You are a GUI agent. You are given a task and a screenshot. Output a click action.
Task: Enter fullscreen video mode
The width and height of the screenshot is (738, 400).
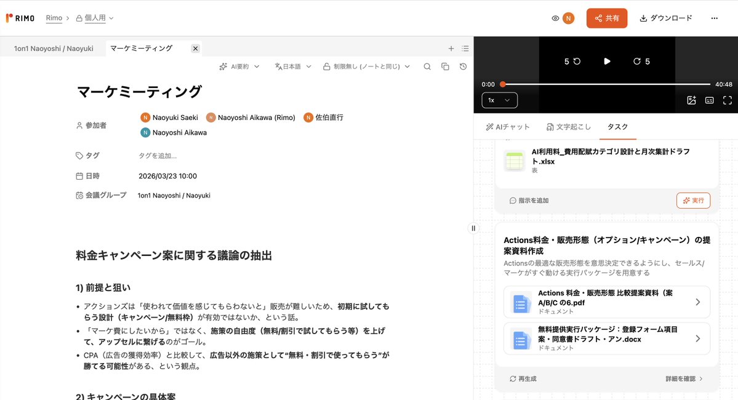coord(728,100)
